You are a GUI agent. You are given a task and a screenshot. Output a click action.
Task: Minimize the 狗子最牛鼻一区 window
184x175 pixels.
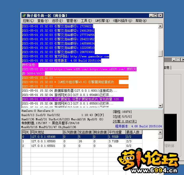(151, 16)
